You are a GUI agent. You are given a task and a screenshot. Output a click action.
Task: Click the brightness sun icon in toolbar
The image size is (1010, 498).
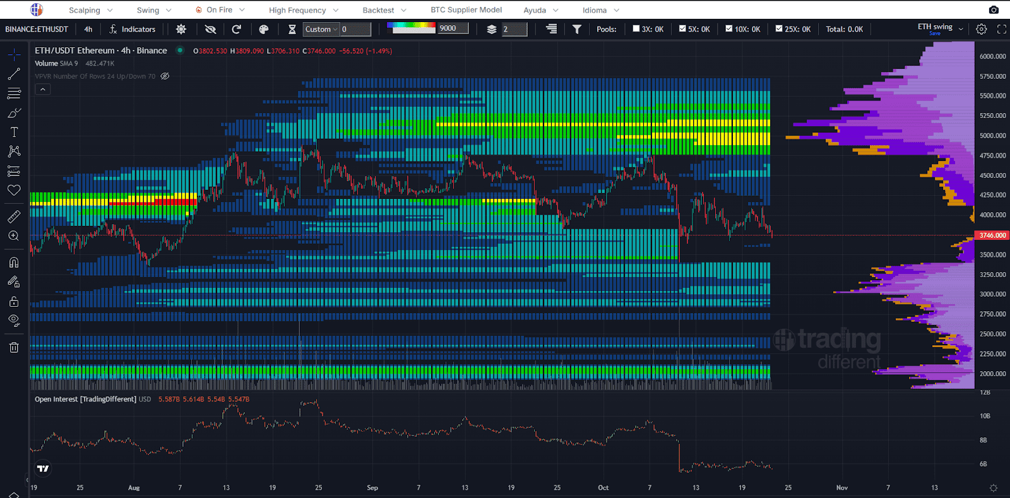click(181, 29)
